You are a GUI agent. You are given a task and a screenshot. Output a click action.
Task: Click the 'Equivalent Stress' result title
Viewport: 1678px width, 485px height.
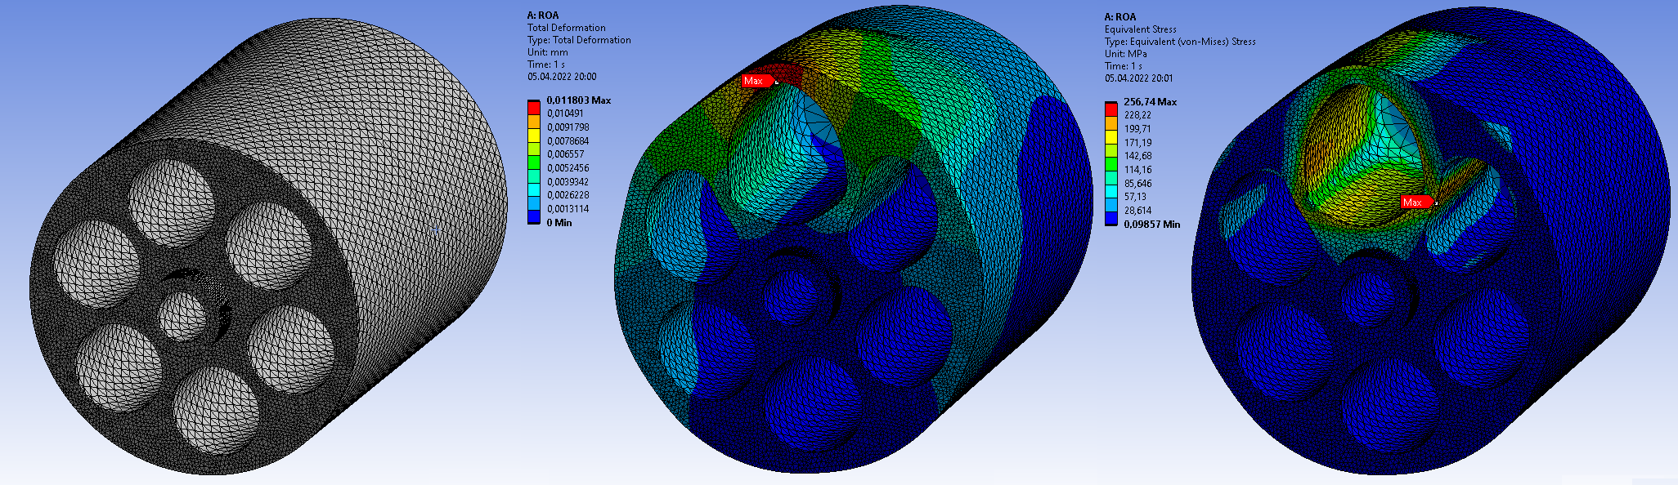pos(1141,29)
